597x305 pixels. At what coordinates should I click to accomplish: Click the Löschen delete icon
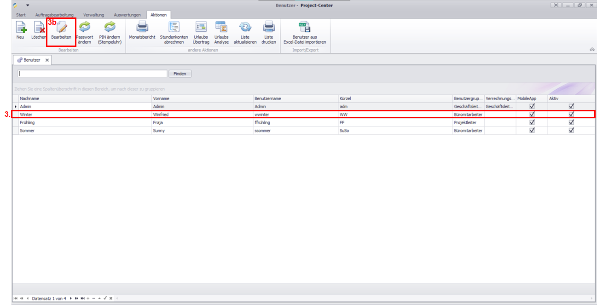tap(39, 28)
